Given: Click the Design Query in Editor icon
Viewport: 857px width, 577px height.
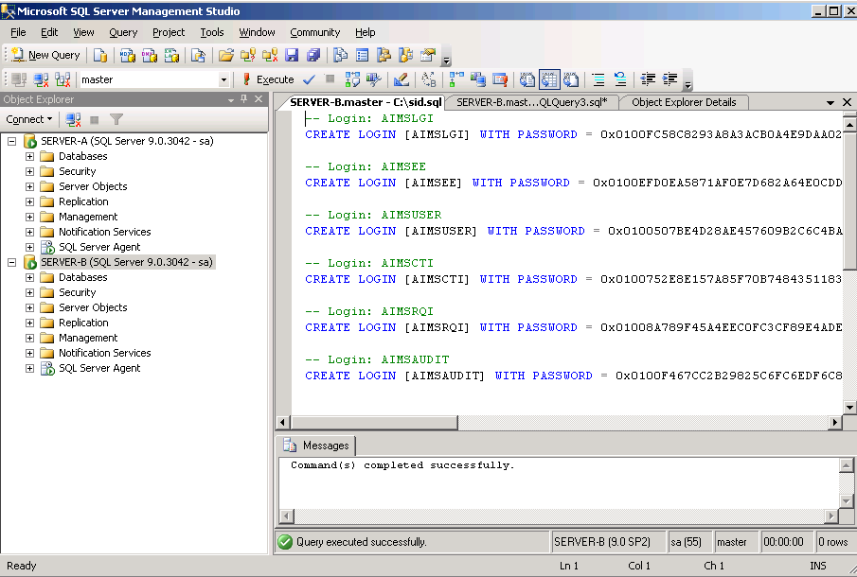Looking at the screenshot, I should click(401, 80).
